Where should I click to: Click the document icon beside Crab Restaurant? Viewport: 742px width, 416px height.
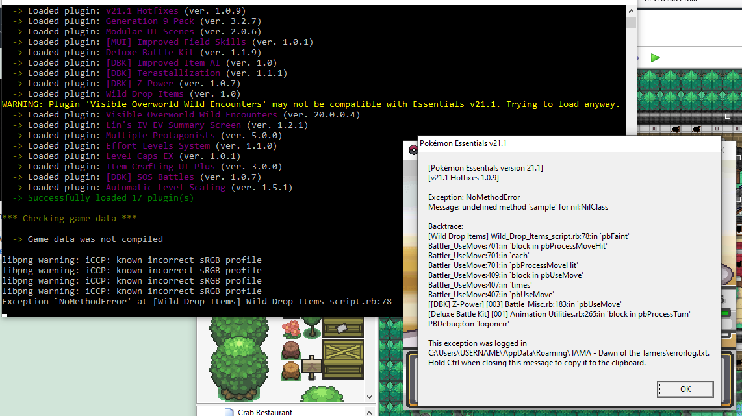click(x=229, y=411)
